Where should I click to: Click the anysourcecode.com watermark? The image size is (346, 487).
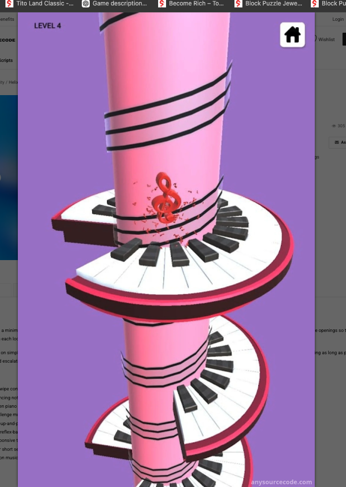coord(282,482)
